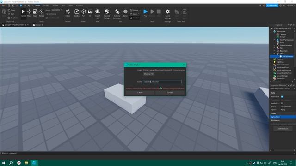296x166 pixels.
Task: Switch to the TEST ribbon tab
Action: click(63, 6)
